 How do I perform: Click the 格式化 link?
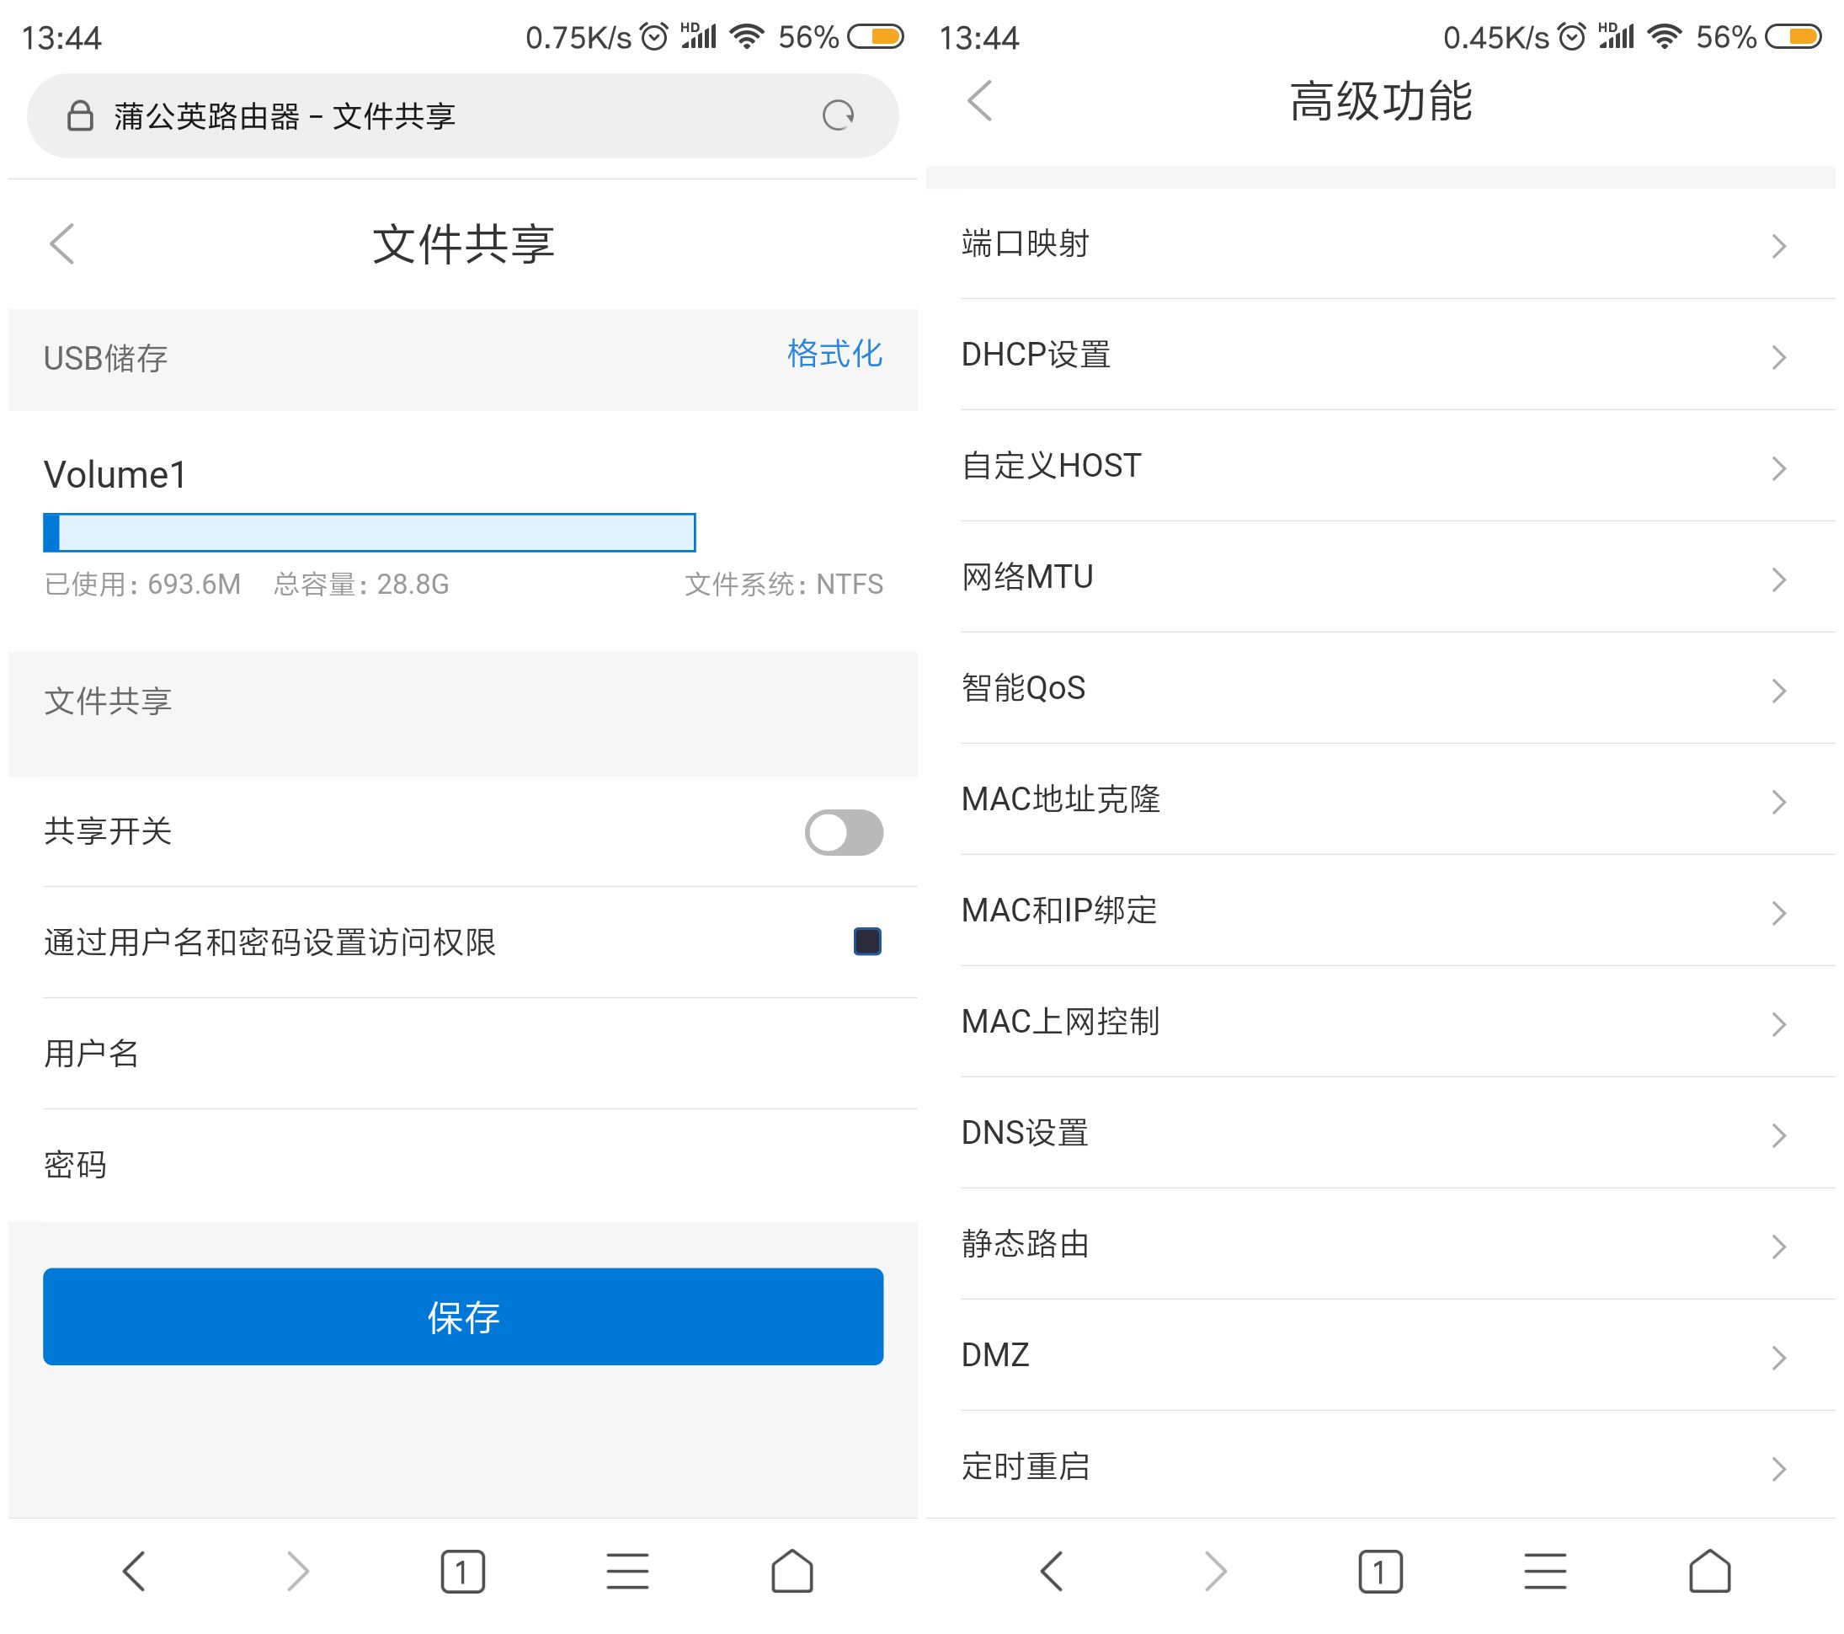tap(834, 353)
